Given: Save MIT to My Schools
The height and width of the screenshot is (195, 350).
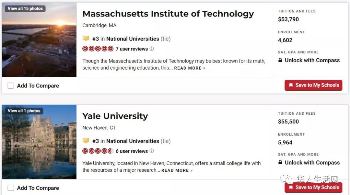Looking at the screenshot, I should click(313, 85).
